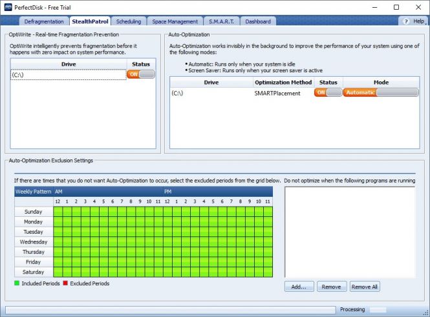Go to the Space Management tab
Viewport: 430px width, 317px height.
click(175, 21)
